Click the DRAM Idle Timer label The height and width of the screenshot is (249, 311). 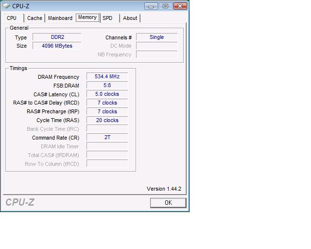pos(60,146)
